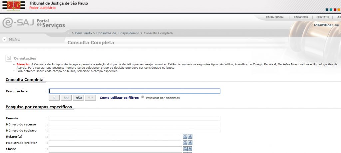Click the São Paulo coat of arms logo

point(13,5)
